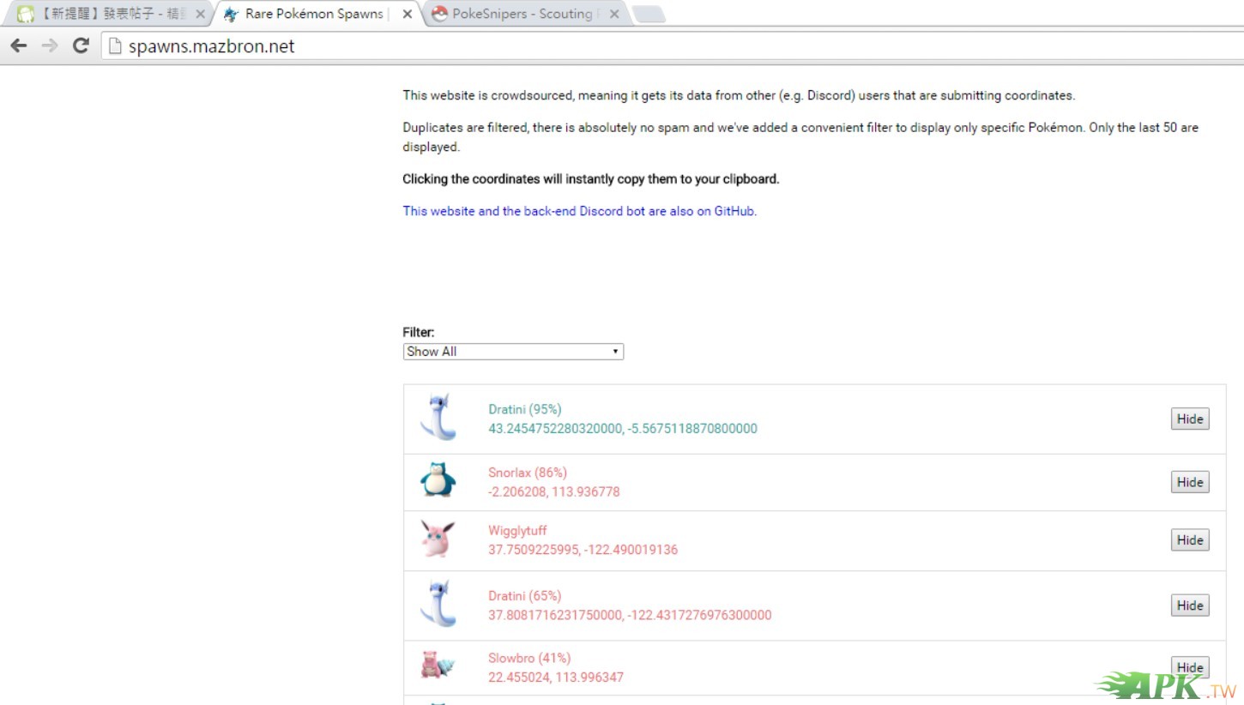
Task: Click the Dratini sprite in the 95% row
Action: coord(438,418)
